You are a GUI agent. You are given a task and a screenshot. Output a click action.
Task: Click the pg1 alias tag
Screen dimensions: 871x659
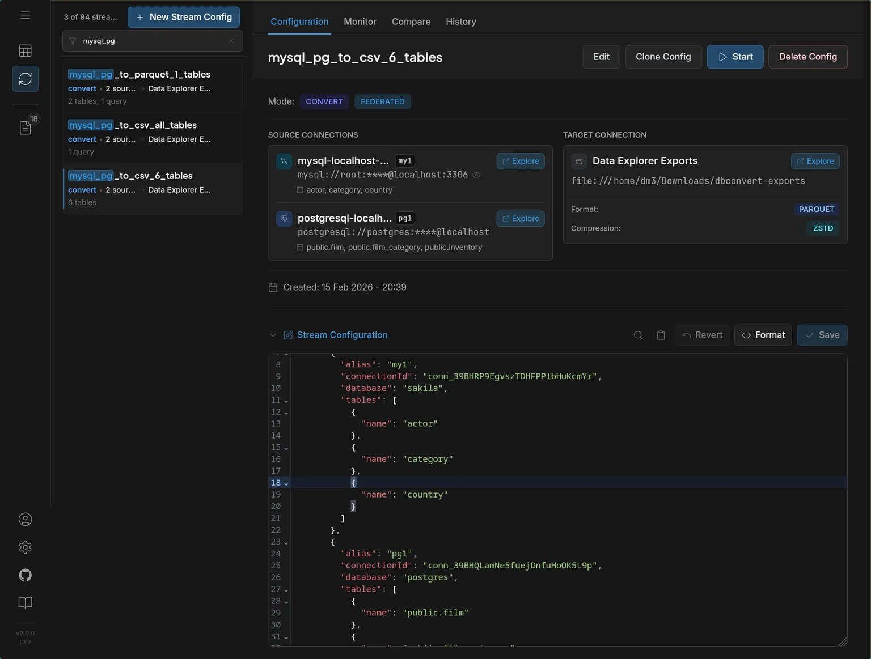(x=405, y=218)
